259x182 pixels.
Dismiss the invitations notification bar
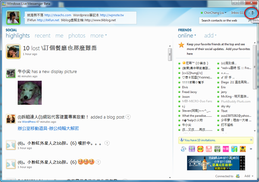click(251, 140)
